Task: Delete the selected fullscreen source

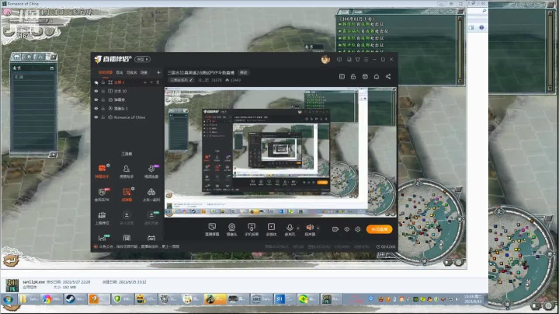Action: pos(158,82)
